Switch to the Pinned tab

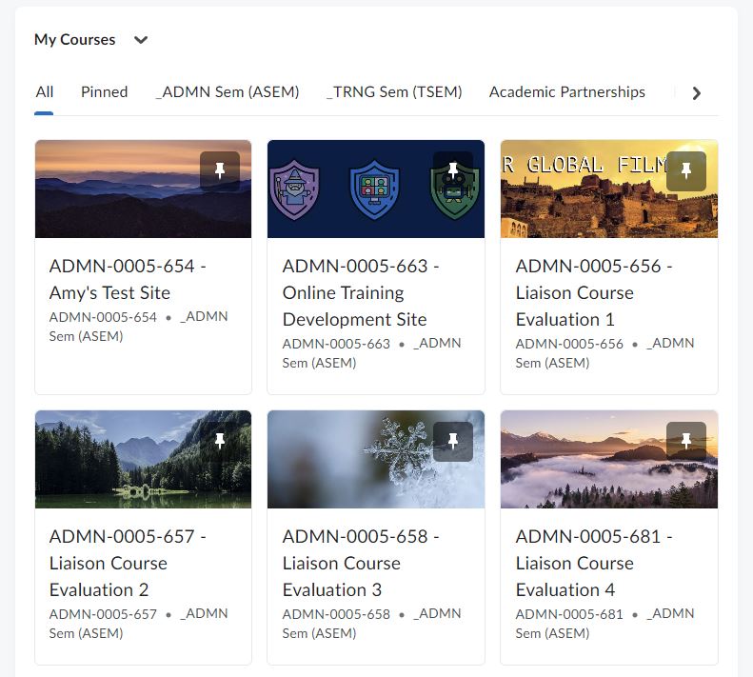coord(104,92)
